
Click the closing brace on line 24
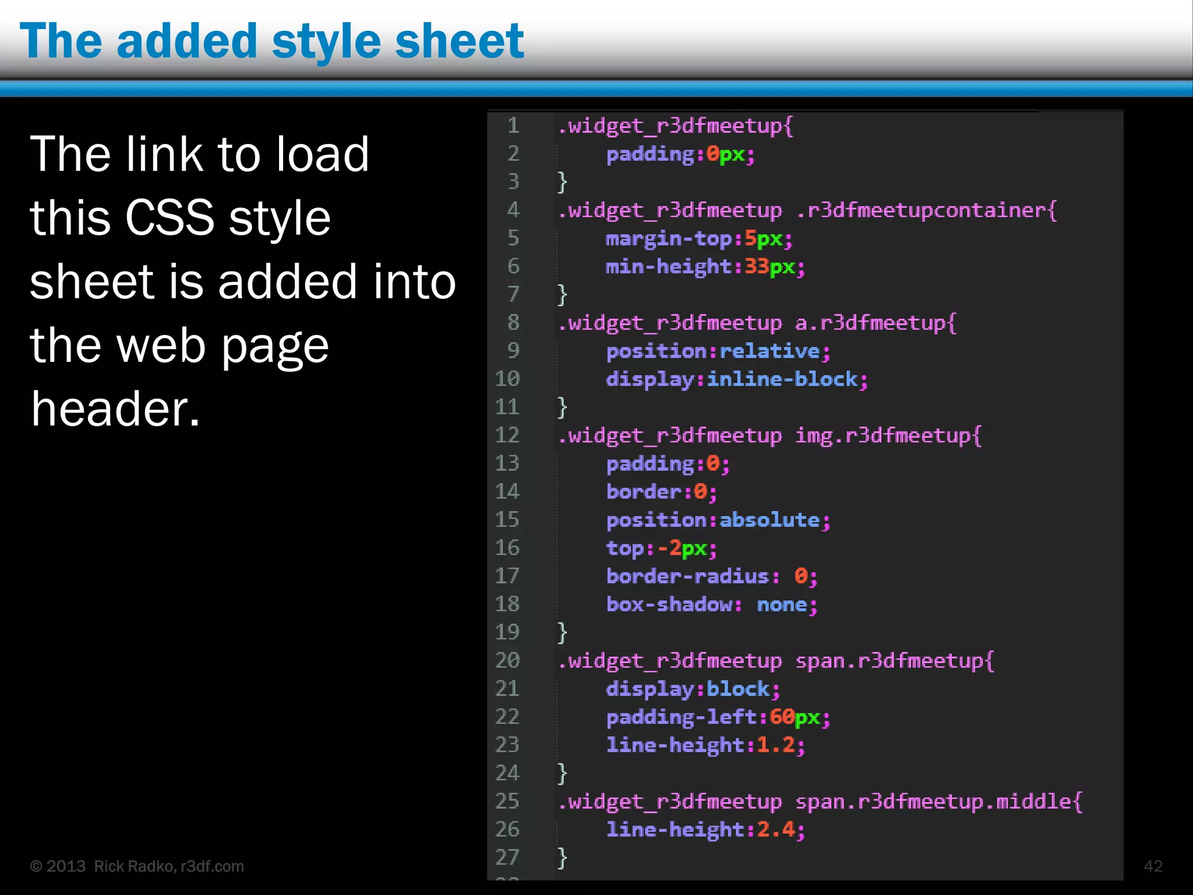562,773
